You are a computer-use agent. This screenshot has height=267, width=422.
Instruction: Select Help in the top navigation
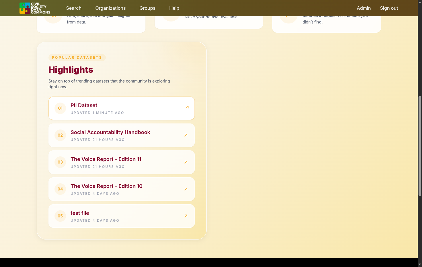tap(174, 8)
